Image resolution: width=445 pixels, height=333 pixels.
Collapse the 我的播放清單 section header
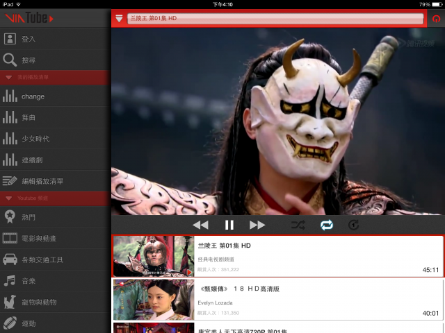pos(56,77)
